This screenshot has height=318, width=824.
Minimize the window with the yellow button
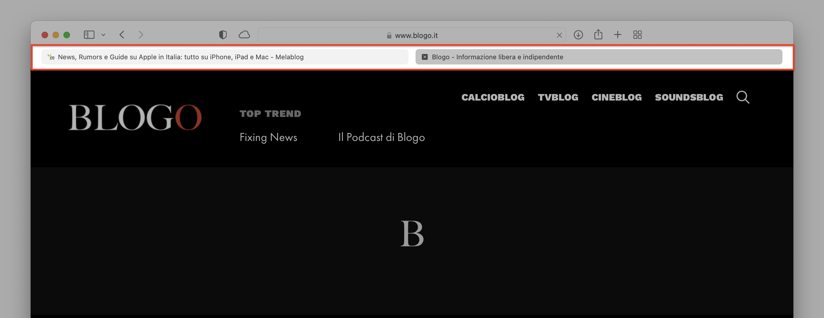56,35
